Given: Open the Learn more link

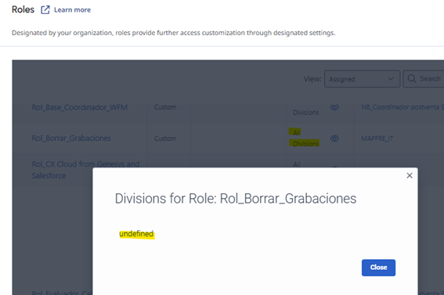Looking at the screenshot, I should [73, 10].
